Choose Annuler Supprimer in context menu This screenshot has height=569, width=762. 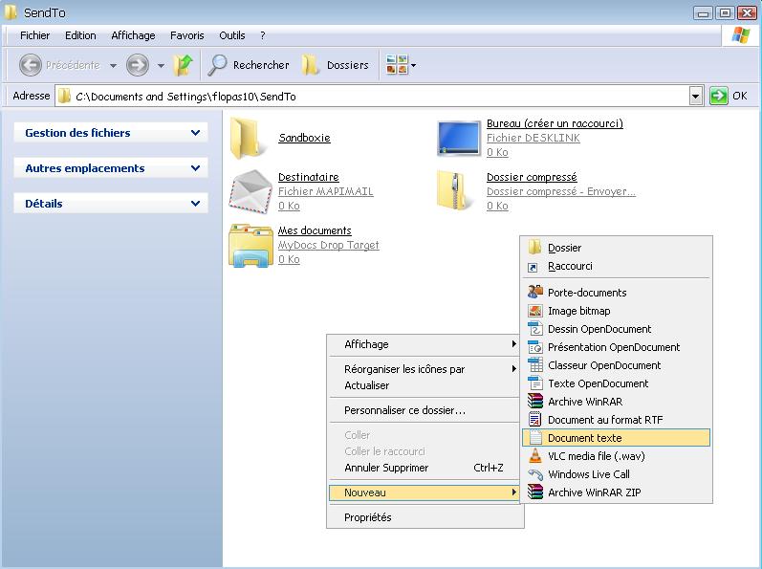pos(425,468)
